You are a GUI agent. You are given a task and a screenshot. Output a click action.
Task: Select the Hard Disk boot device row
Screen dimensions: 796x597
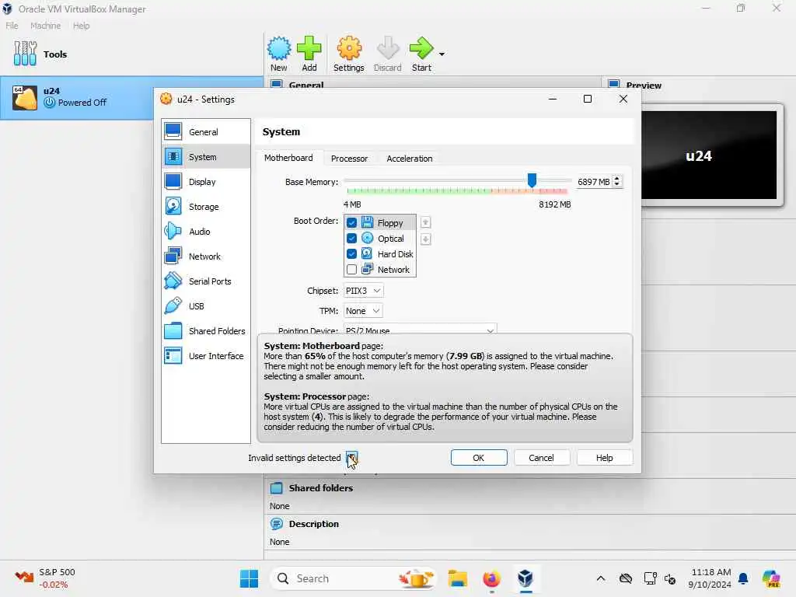379,254
